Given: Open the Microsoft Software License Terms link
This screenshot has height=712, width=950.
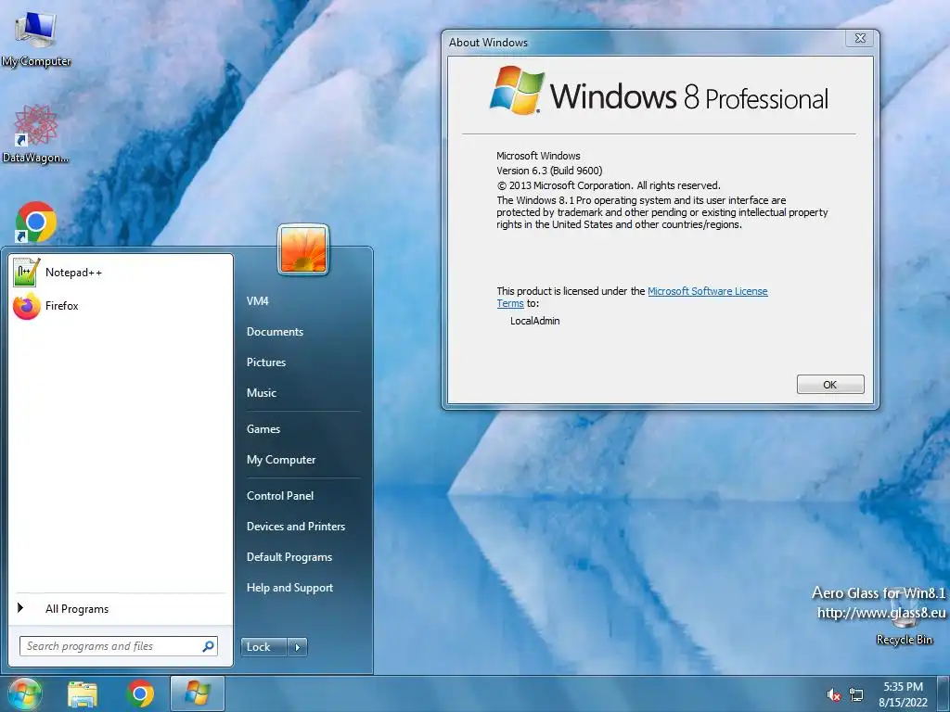Looking at the screenshot, I should coord(707,291).
